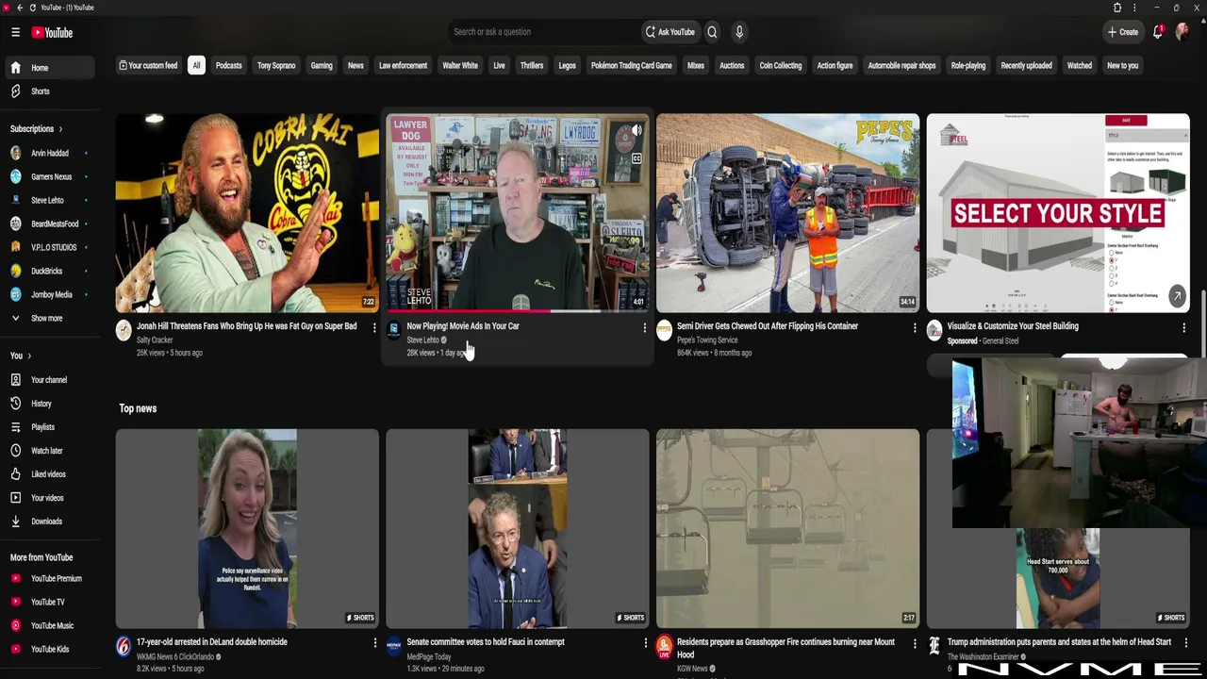
Task: Open YouTube TV in the sidebar
Action: (x=48, y=602)
